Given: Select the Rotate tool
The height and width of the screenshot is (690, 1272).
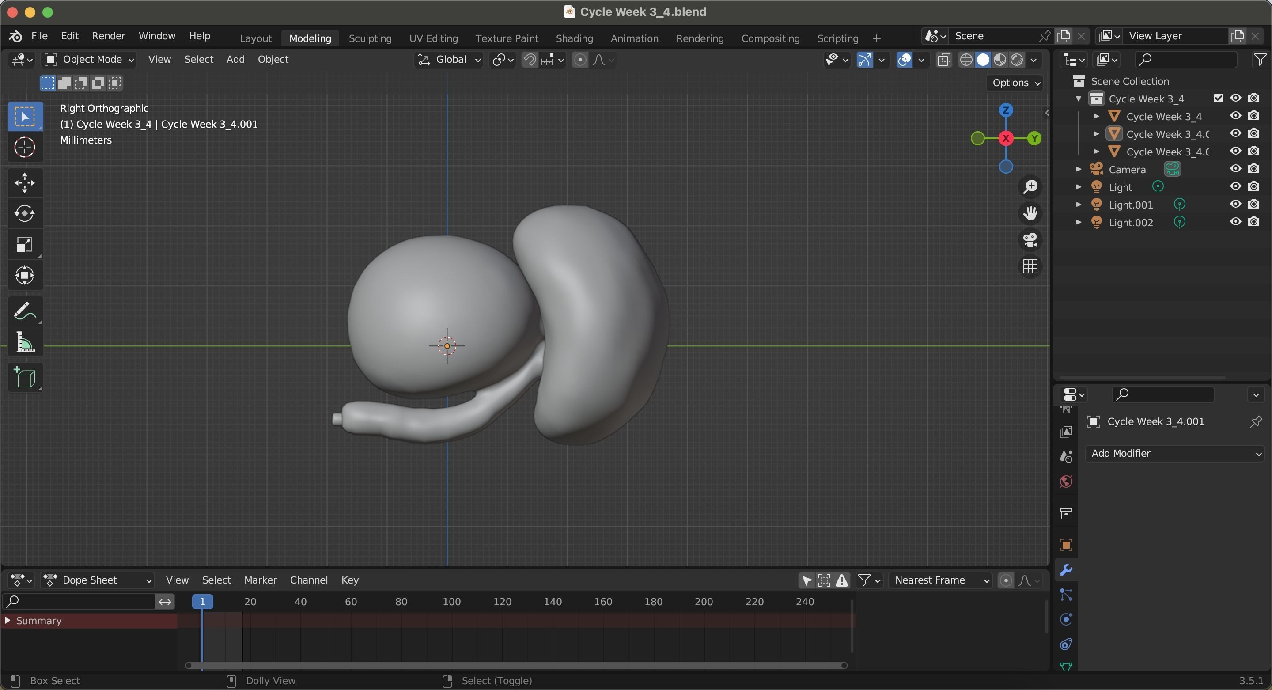Looking at the screenshot, I should point(25,213).
